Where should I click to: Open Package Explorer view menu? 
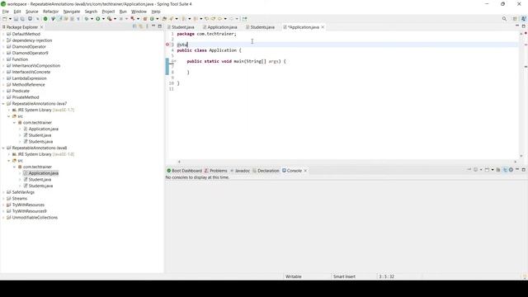pyautogui.click(x=147, y=26)
